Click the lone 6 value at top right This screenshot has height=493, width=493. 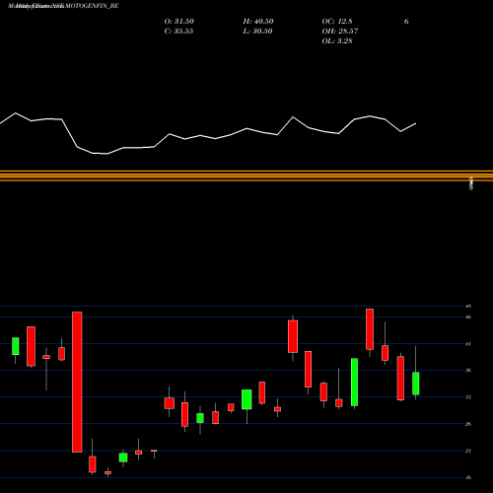point(406,22)
